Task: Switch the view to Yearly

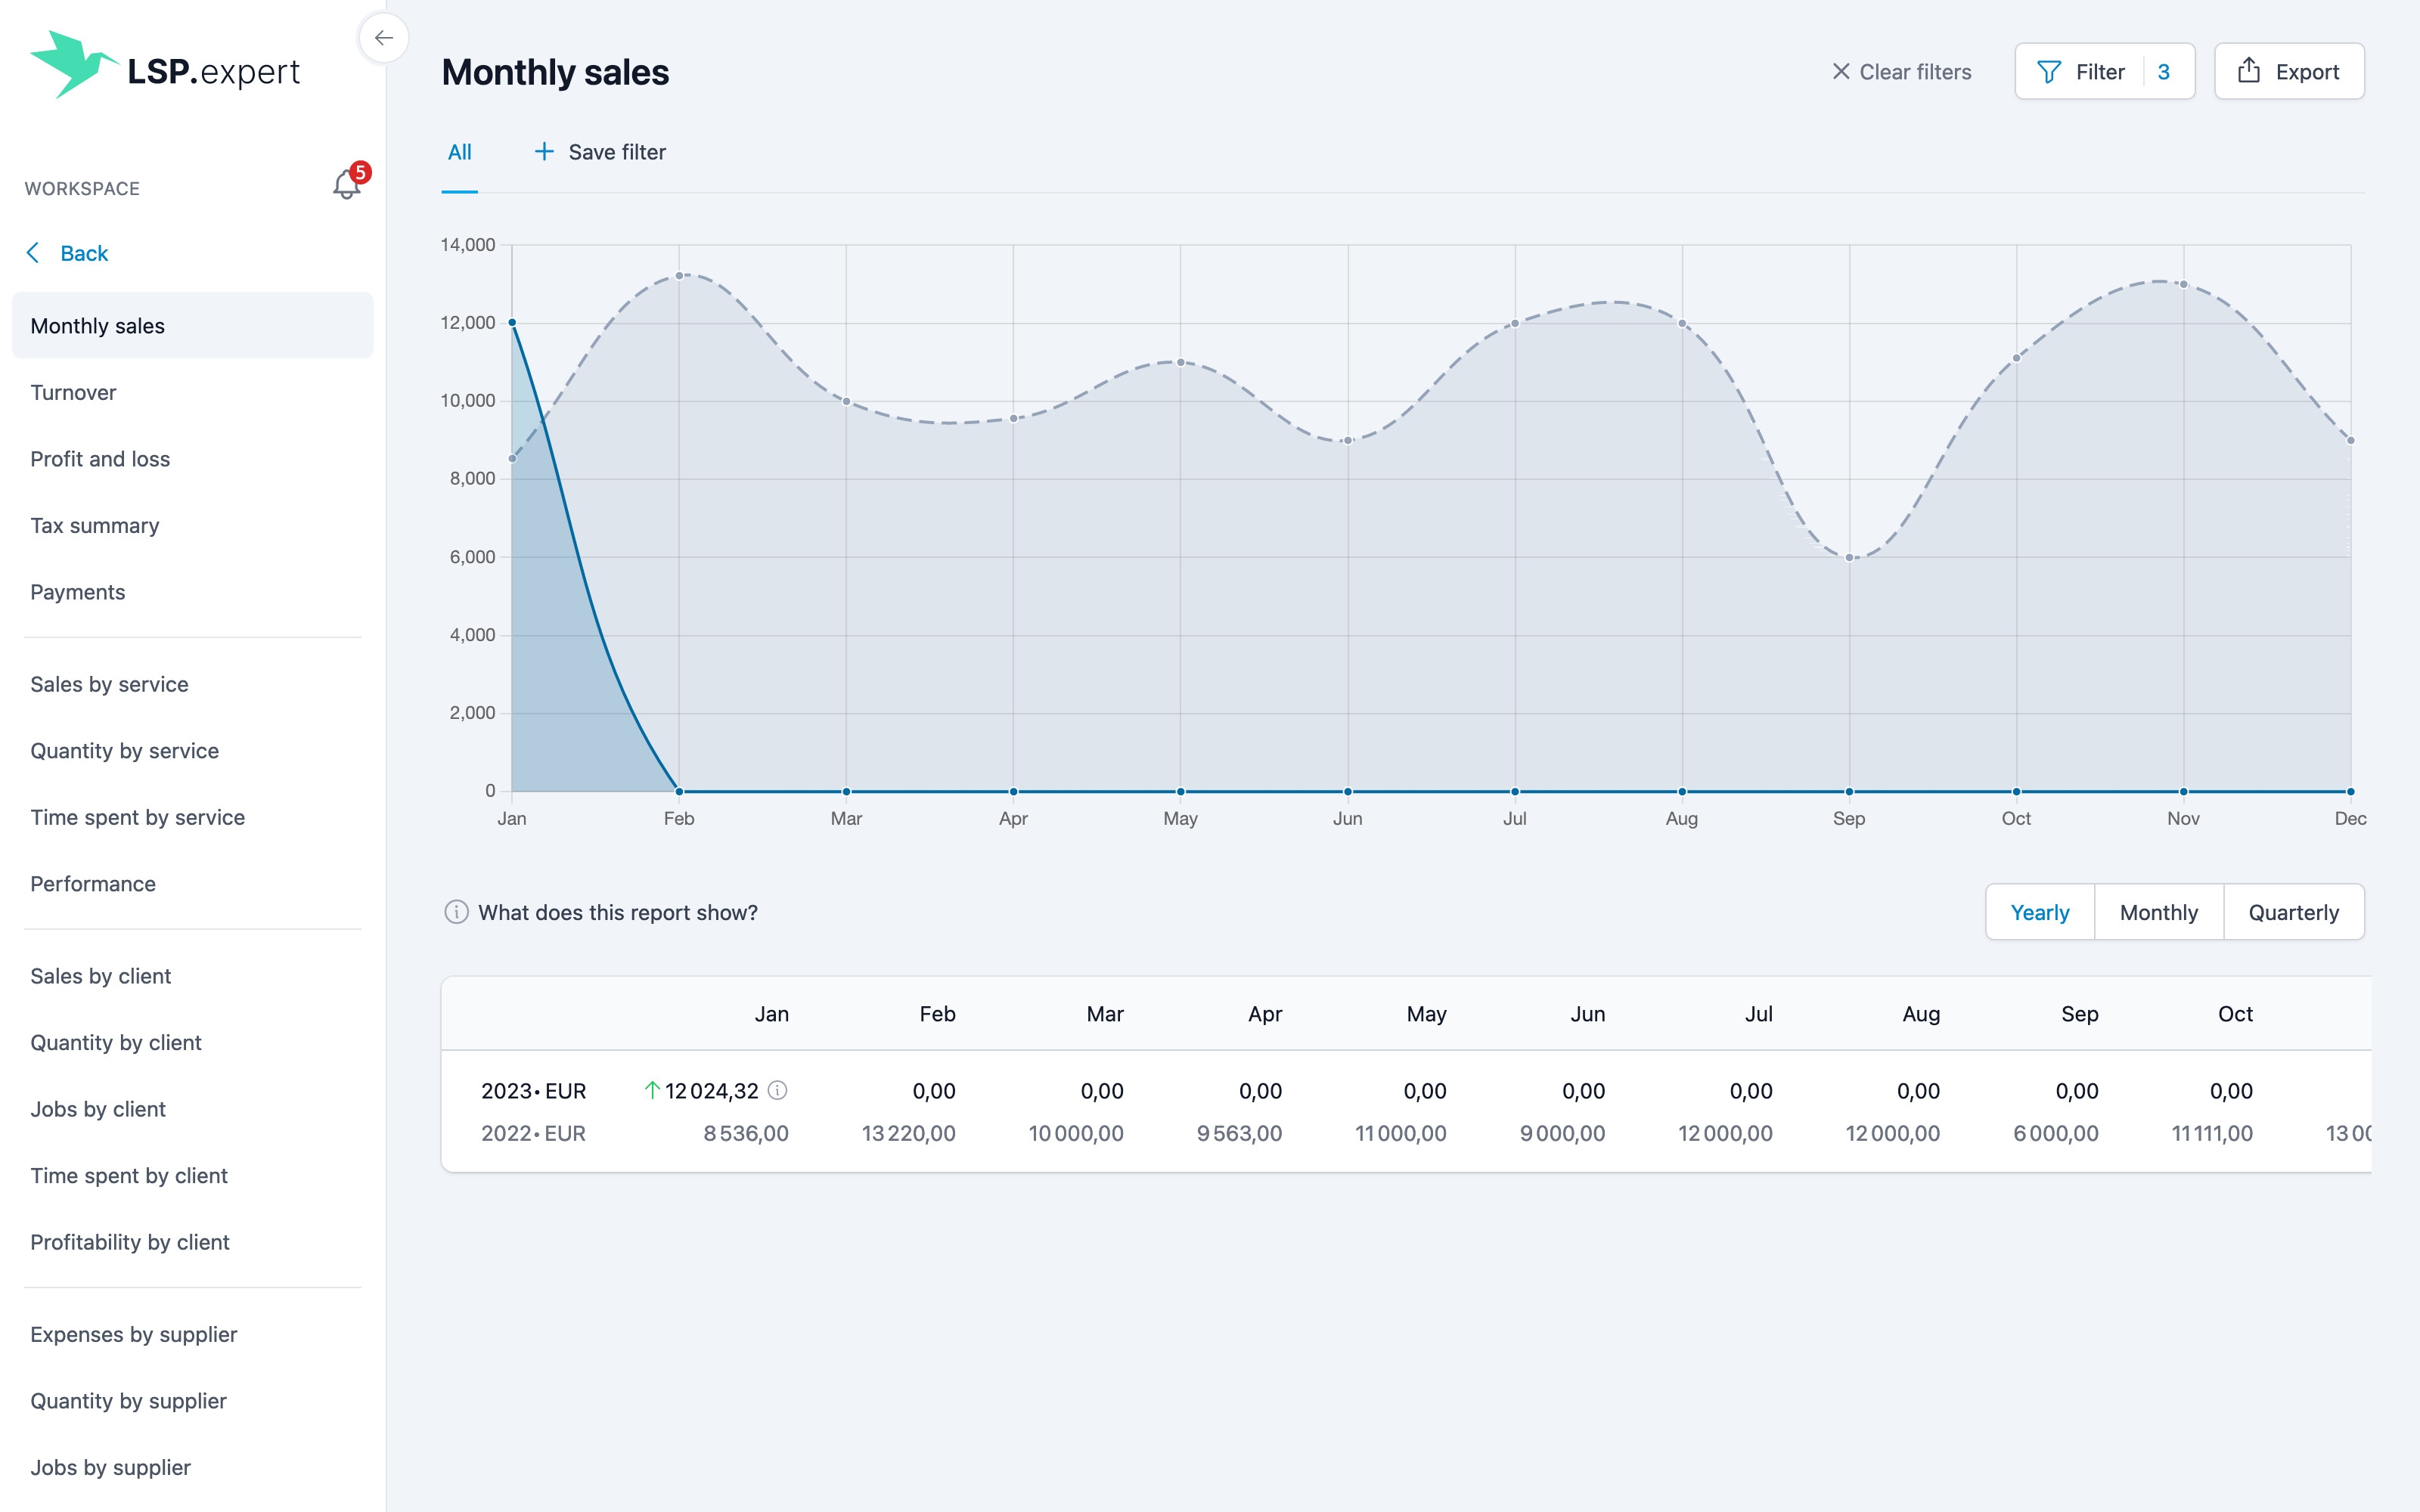Action: [x=2039, y=912]
